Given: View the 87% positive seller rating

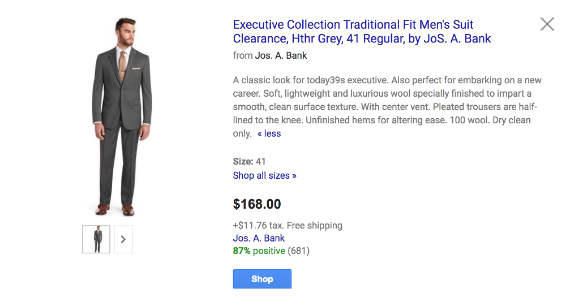Looking at the screenshot, I should pos(259,251).
